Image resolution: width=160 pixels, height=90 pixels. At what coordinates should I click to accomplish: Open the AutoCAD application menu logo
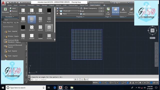coord(3,3)
